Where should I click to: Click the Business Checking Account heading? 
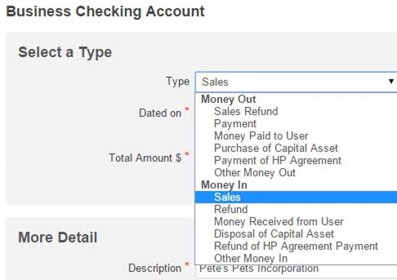tap(105, 12)
